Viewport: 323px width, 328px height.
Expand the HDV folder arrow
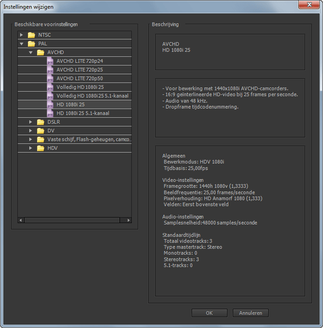pos(31,148)
